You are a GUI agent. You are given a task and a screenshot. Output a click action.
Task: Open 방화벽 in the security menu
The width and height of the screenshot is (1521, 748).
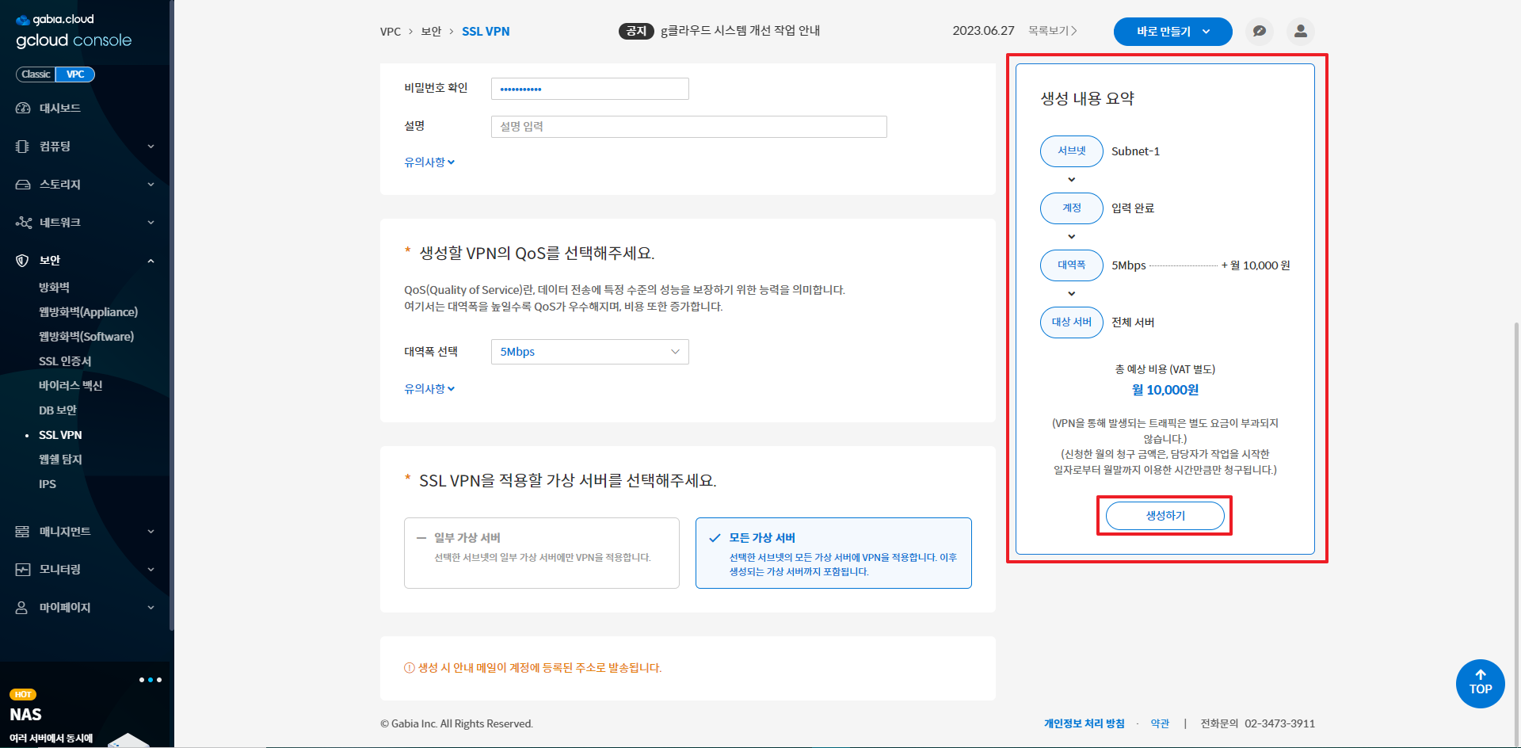[x=54, y=288]
